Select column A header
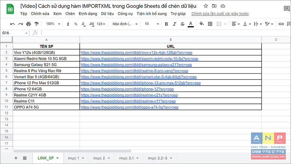This screenshot has width=291, height=164. 47,40
